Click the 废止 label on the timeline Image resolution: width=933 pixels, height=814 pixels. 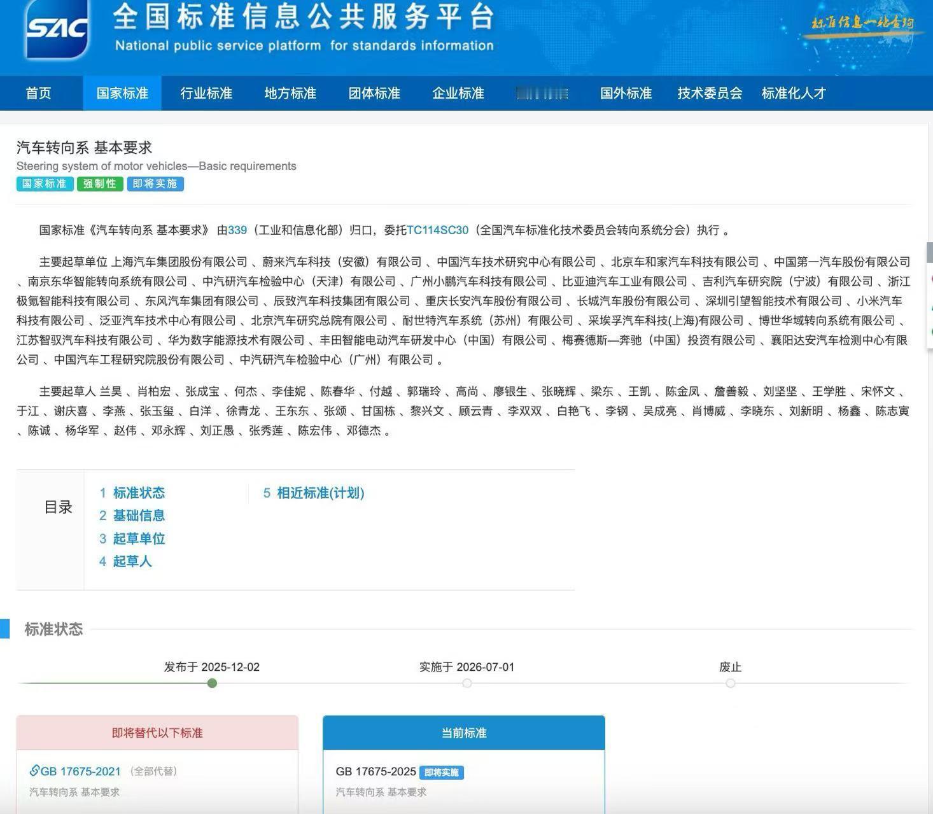[x=731, y=667]
